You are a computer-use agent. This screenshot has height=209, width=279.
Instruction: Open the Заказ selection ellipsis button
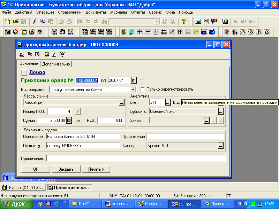click(206, 121)
